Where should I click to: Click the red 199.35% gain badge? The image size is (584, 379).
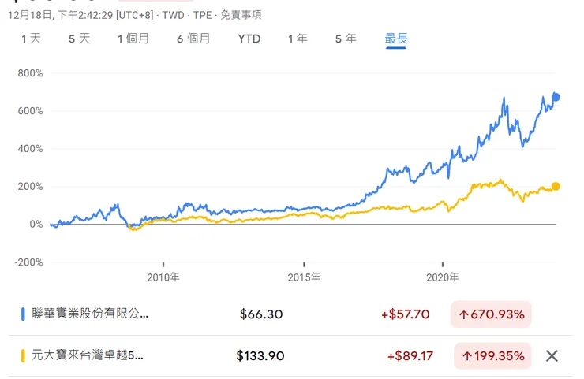[491, 356]
